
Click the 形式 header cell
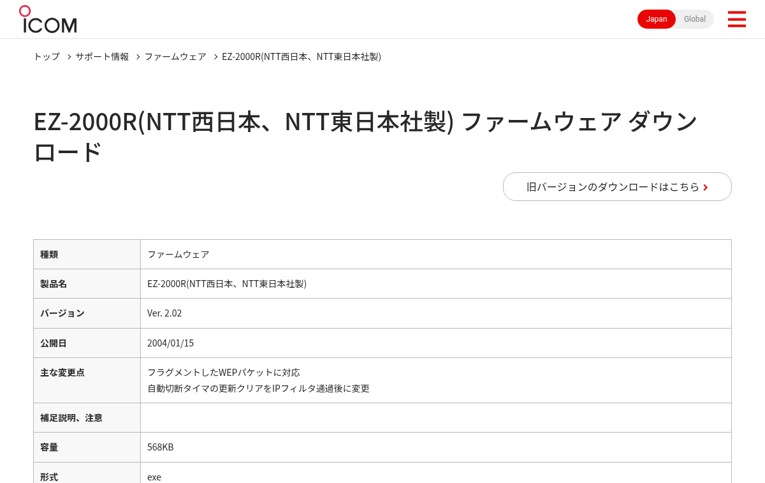pos(87,473)
